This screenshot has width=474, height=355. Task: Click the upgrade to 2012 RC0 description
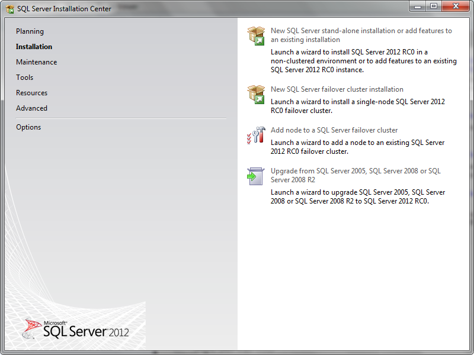tap(358, 197)
